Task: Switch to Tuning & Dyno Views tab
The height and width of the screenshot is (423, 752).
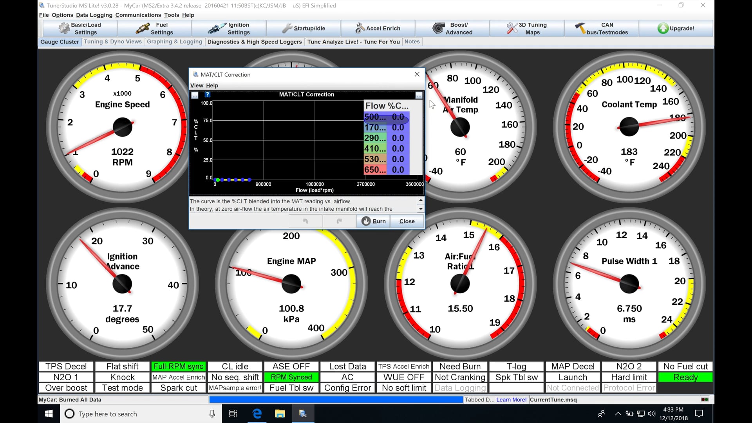Action: (113, 42)
